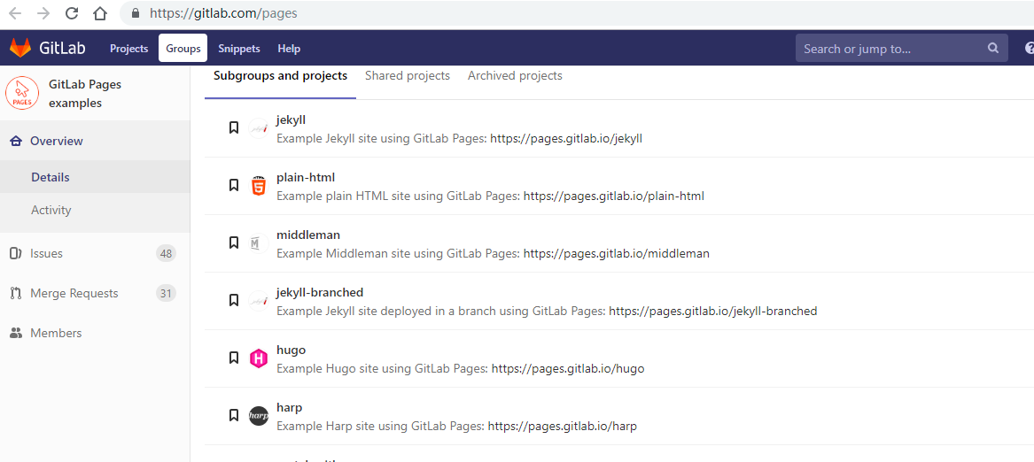This screenshot has height=462, width=1034.
Task: Click the browser back arrow
Action: pos(14,13)
